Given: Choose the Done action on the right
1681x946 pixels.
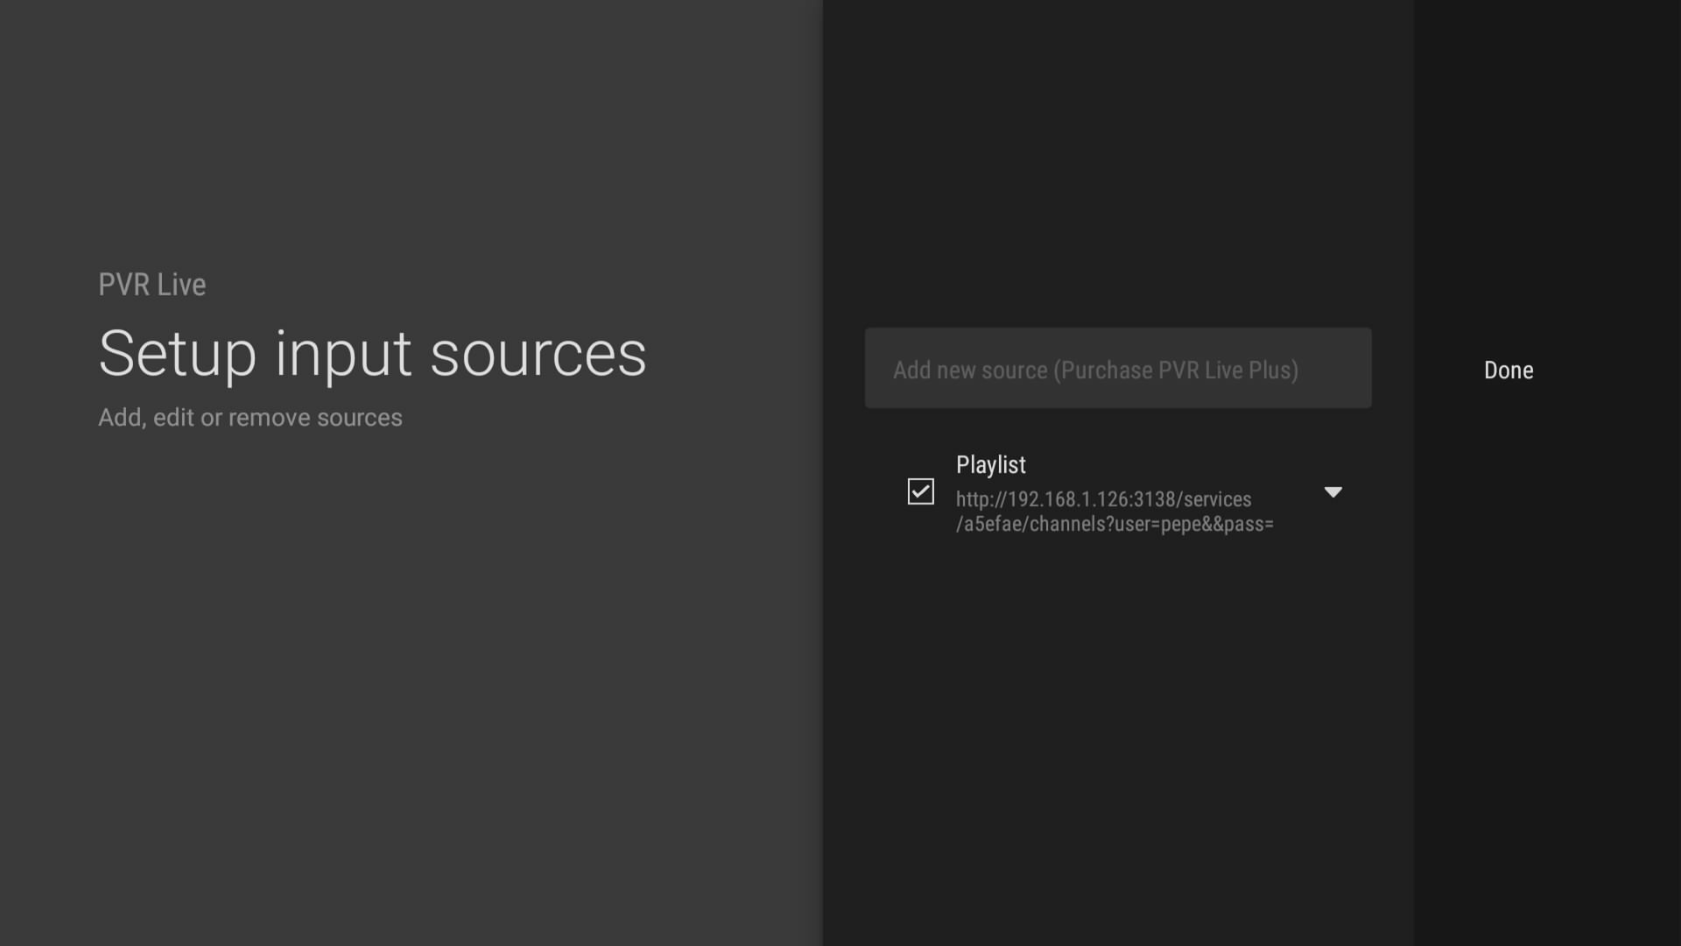Looking at the screenshot, I should (x=1508, y=370).
